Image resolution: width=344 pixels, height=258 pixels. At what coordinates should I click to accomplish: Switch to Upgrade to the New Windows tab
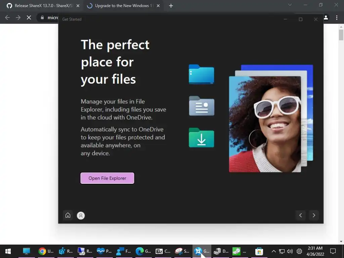coord(123,6)
